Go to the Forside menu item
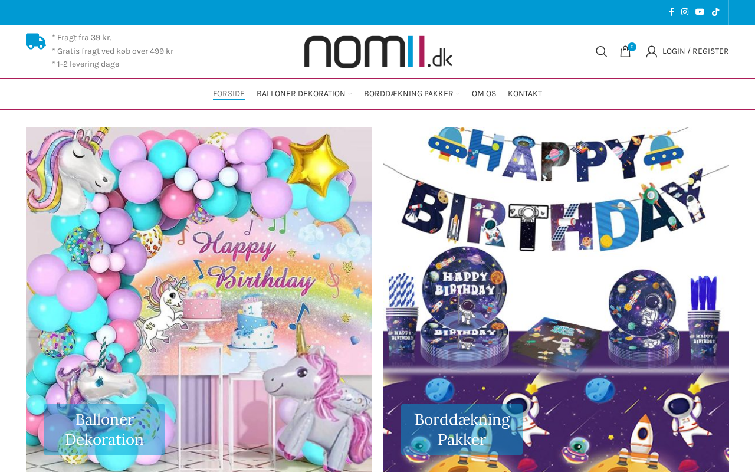 click(229, 94)
